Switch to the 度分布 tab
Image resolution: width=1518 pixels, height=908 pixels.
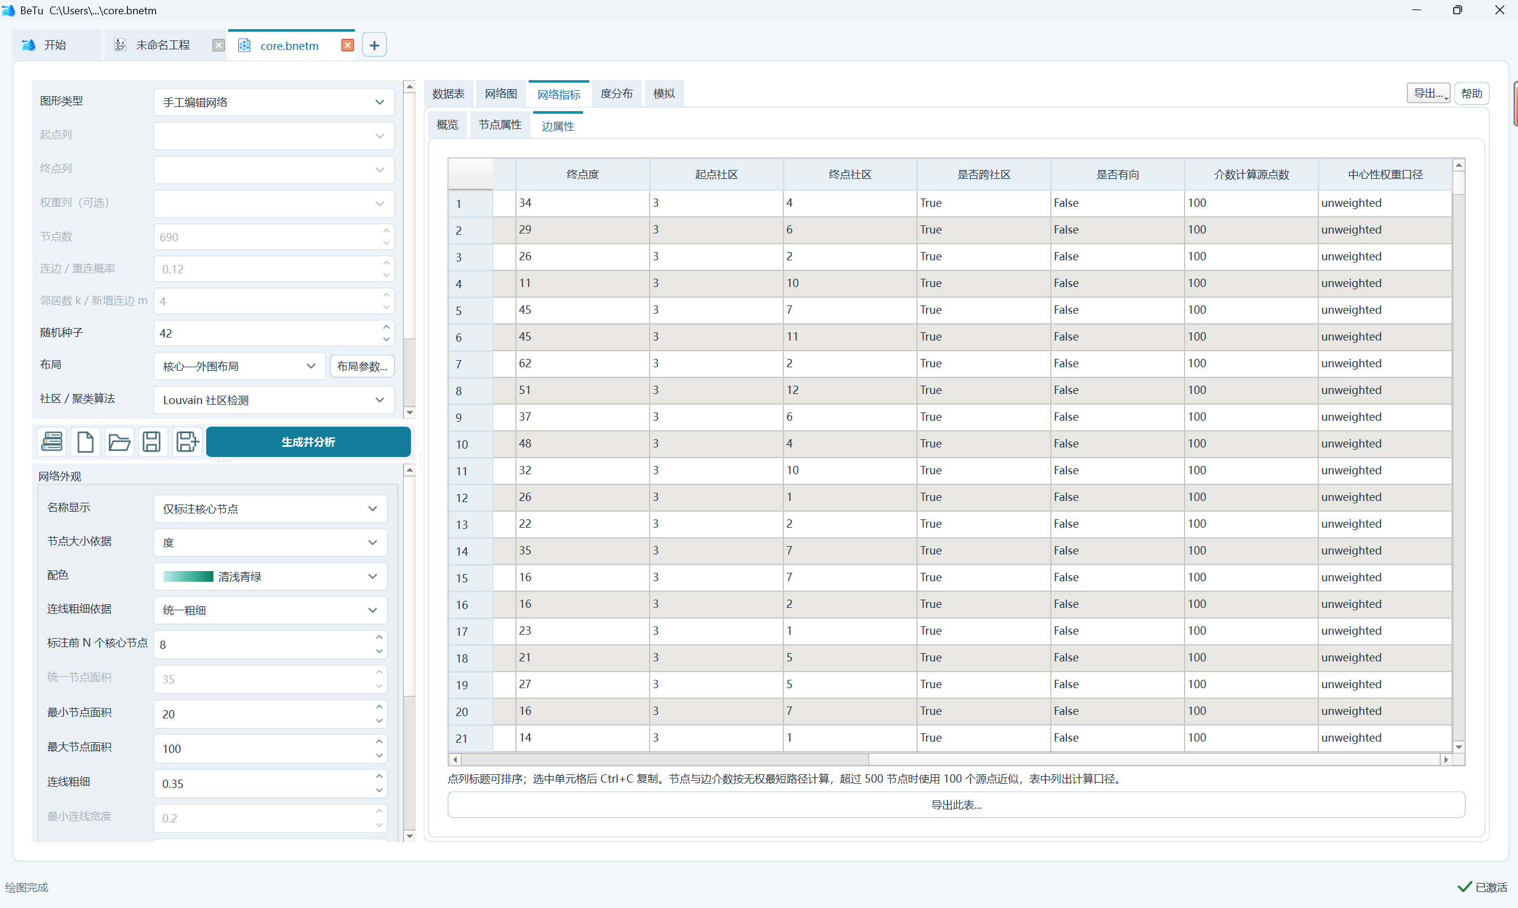pos(616,94)
